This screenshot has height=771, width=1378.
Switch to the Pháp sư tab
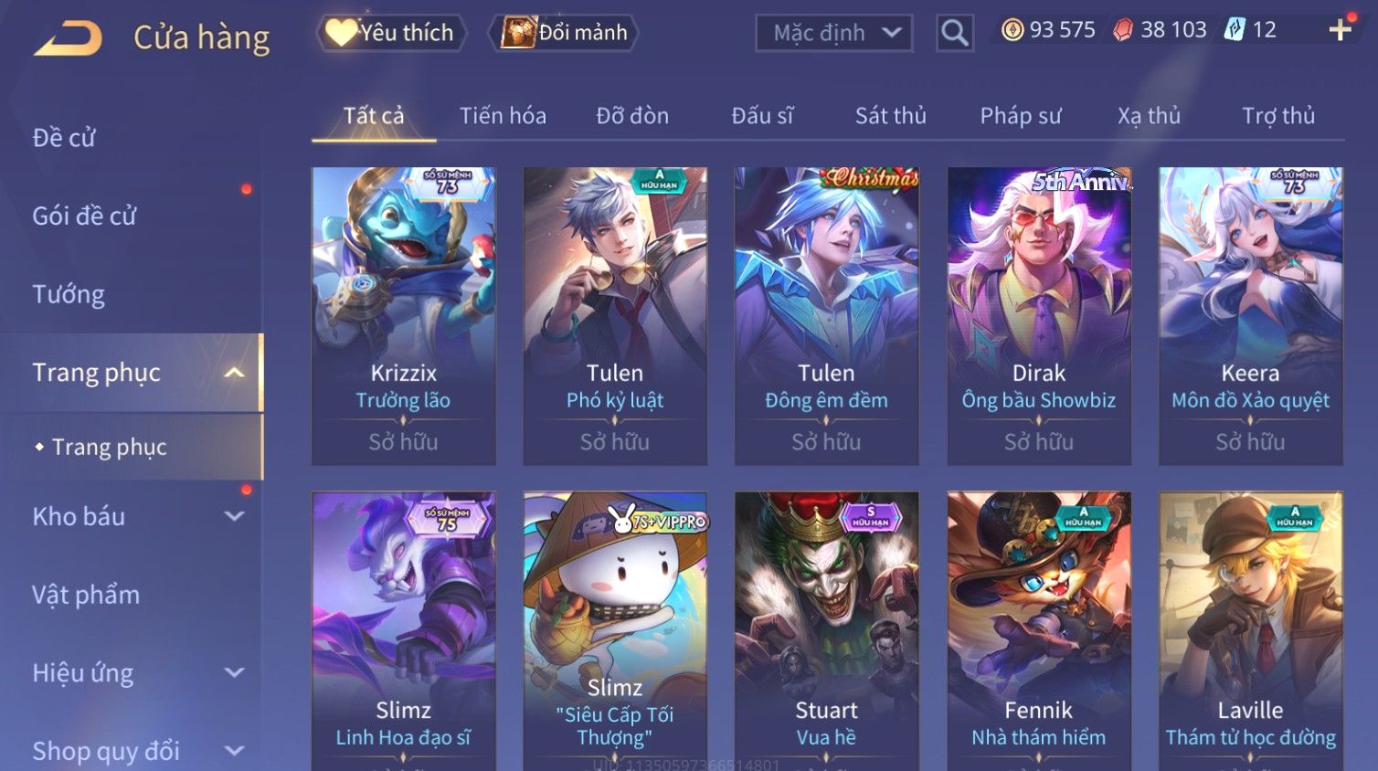1021,116
